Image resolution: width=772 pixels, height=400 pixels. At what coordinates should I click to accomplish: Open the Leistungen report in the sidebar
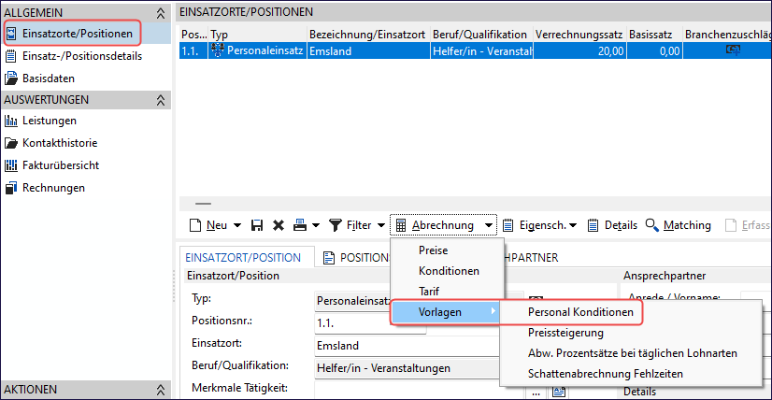50,121
